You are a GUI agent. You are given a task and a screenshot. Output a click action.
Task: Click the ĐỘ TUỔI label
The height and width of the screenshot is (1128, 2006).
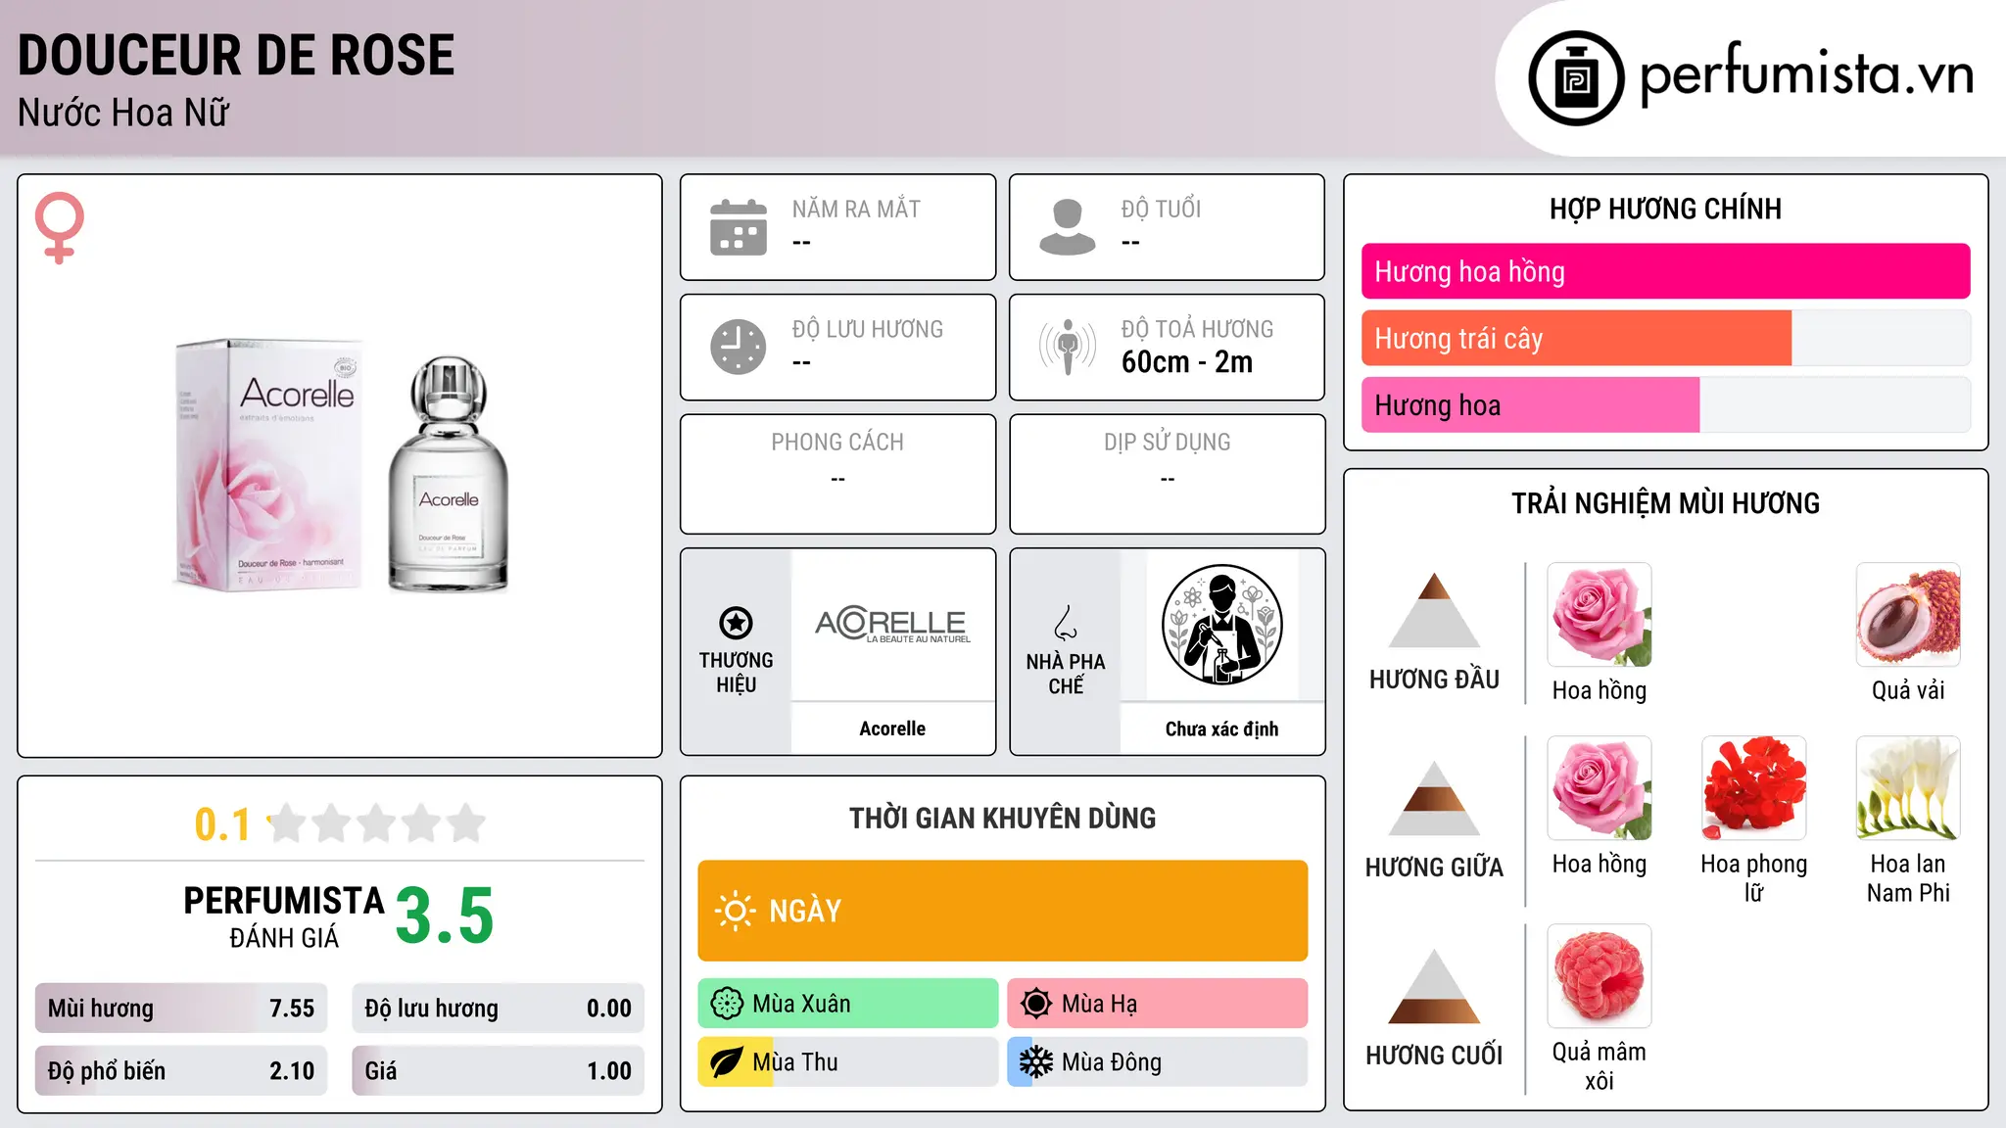point(1161,209)
